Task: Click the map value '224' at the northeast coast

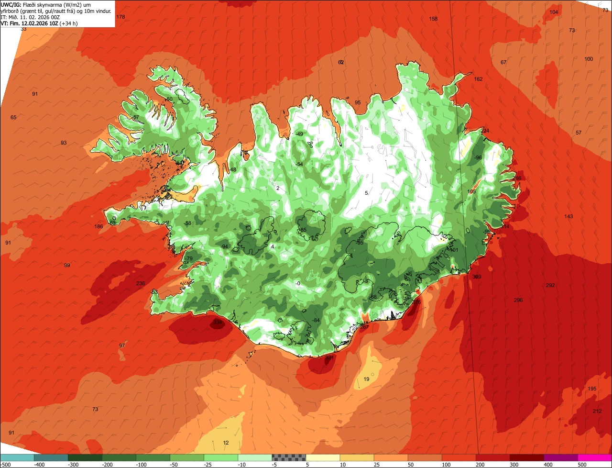Action: [x=485, y=131]
